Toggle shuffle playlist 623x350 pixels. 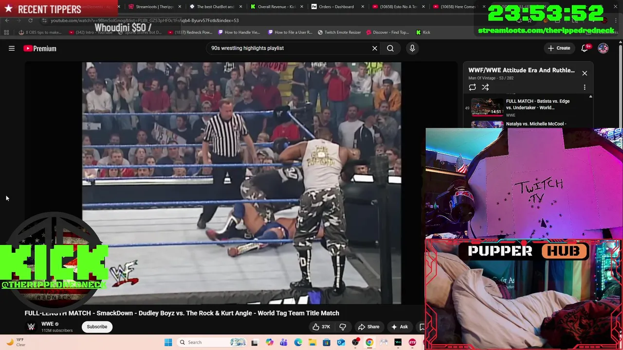(485, 87)
